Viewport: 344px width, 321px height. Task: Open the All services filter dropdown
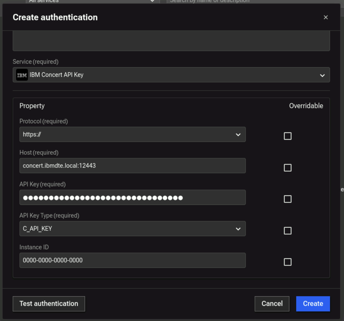point(92,1)
